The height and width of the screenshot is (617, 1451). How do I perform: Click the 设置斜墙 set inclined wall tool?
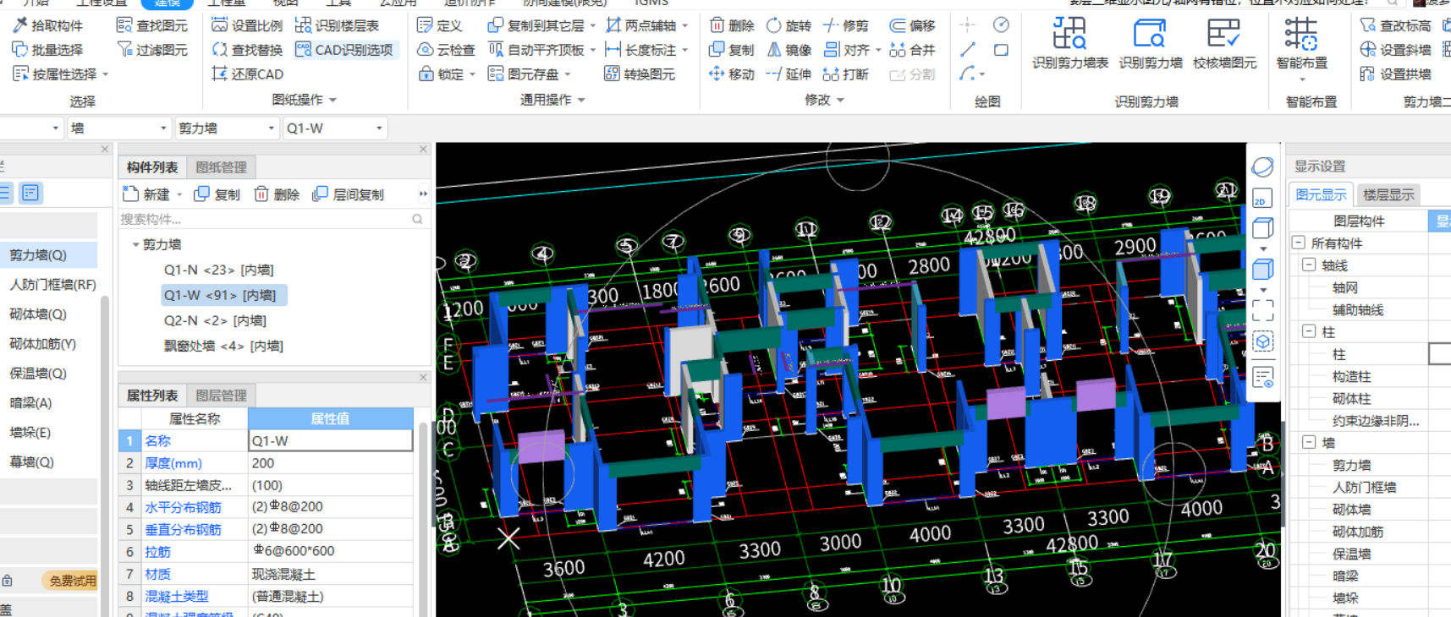(x=1395, y=50)
